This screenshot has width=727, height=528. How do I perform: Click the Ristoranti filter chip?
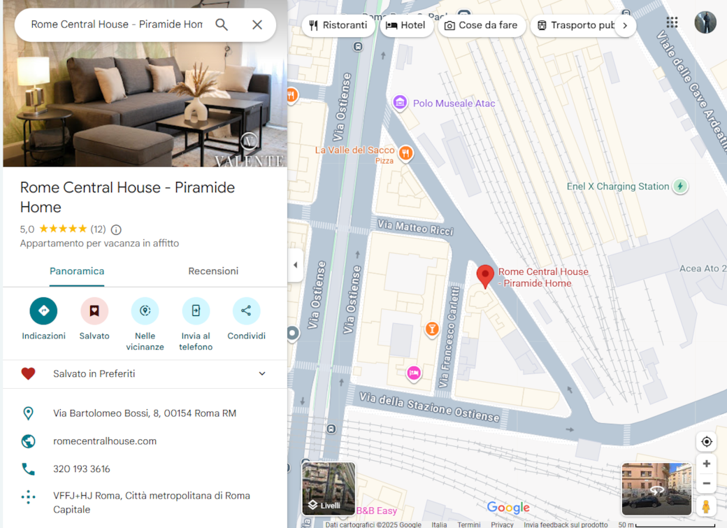338,25
